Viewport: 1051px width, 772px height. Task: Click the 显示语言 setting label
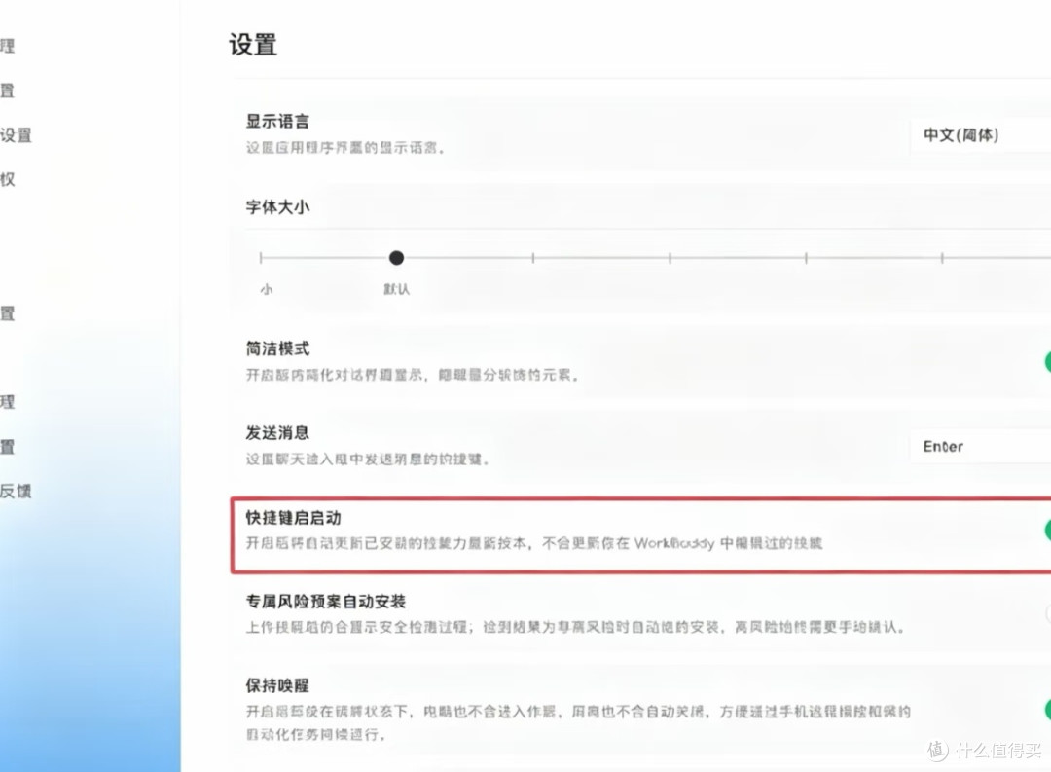[277, 122]
